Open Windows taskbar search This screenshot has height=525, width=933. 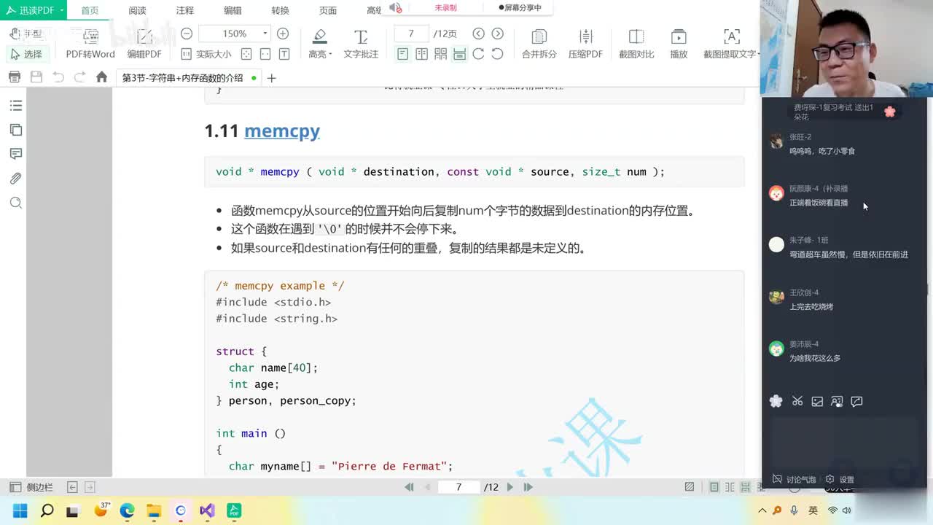coord(47,510)
